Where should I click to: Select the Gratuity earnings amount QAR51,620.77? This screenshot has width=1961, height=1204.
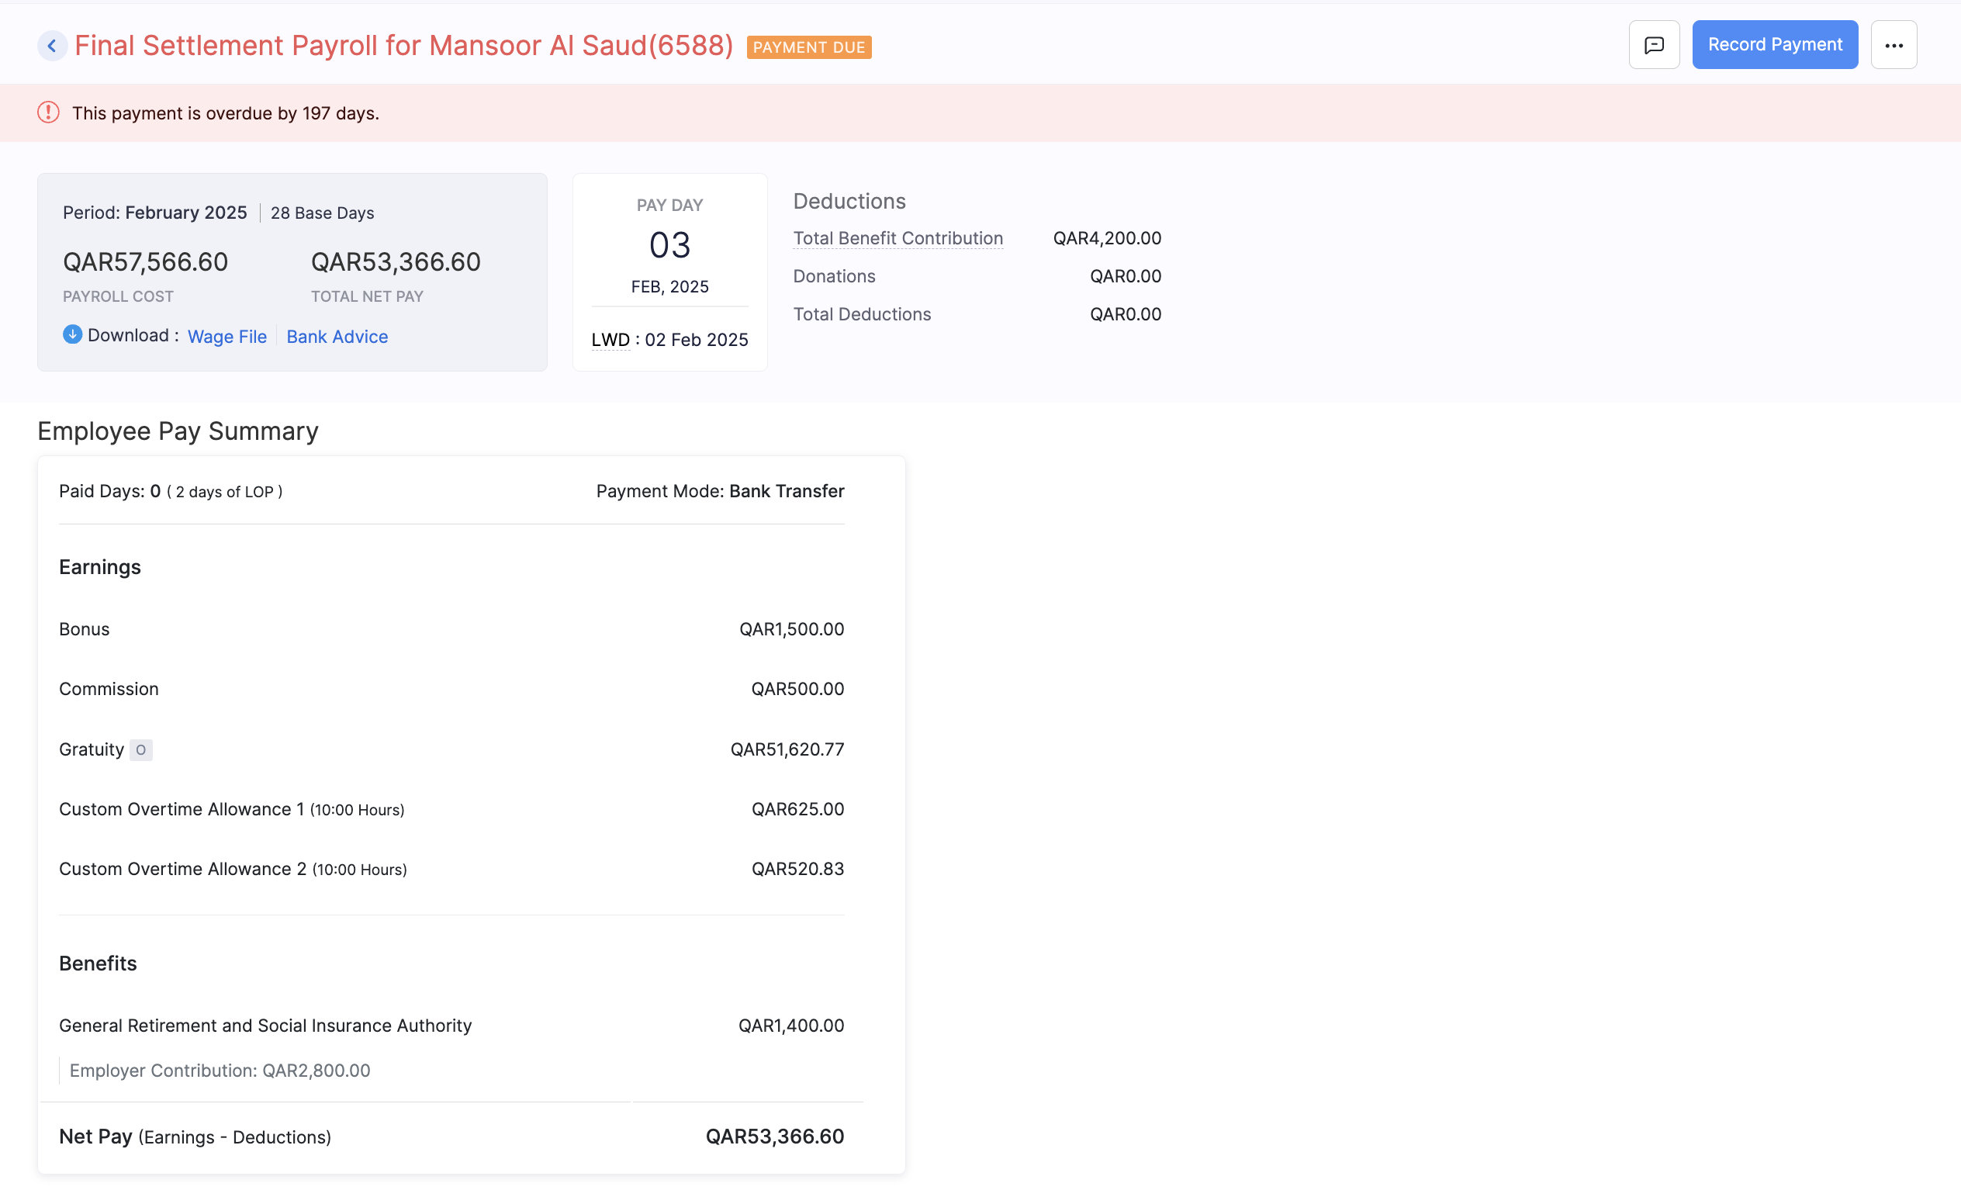(787, 749)
